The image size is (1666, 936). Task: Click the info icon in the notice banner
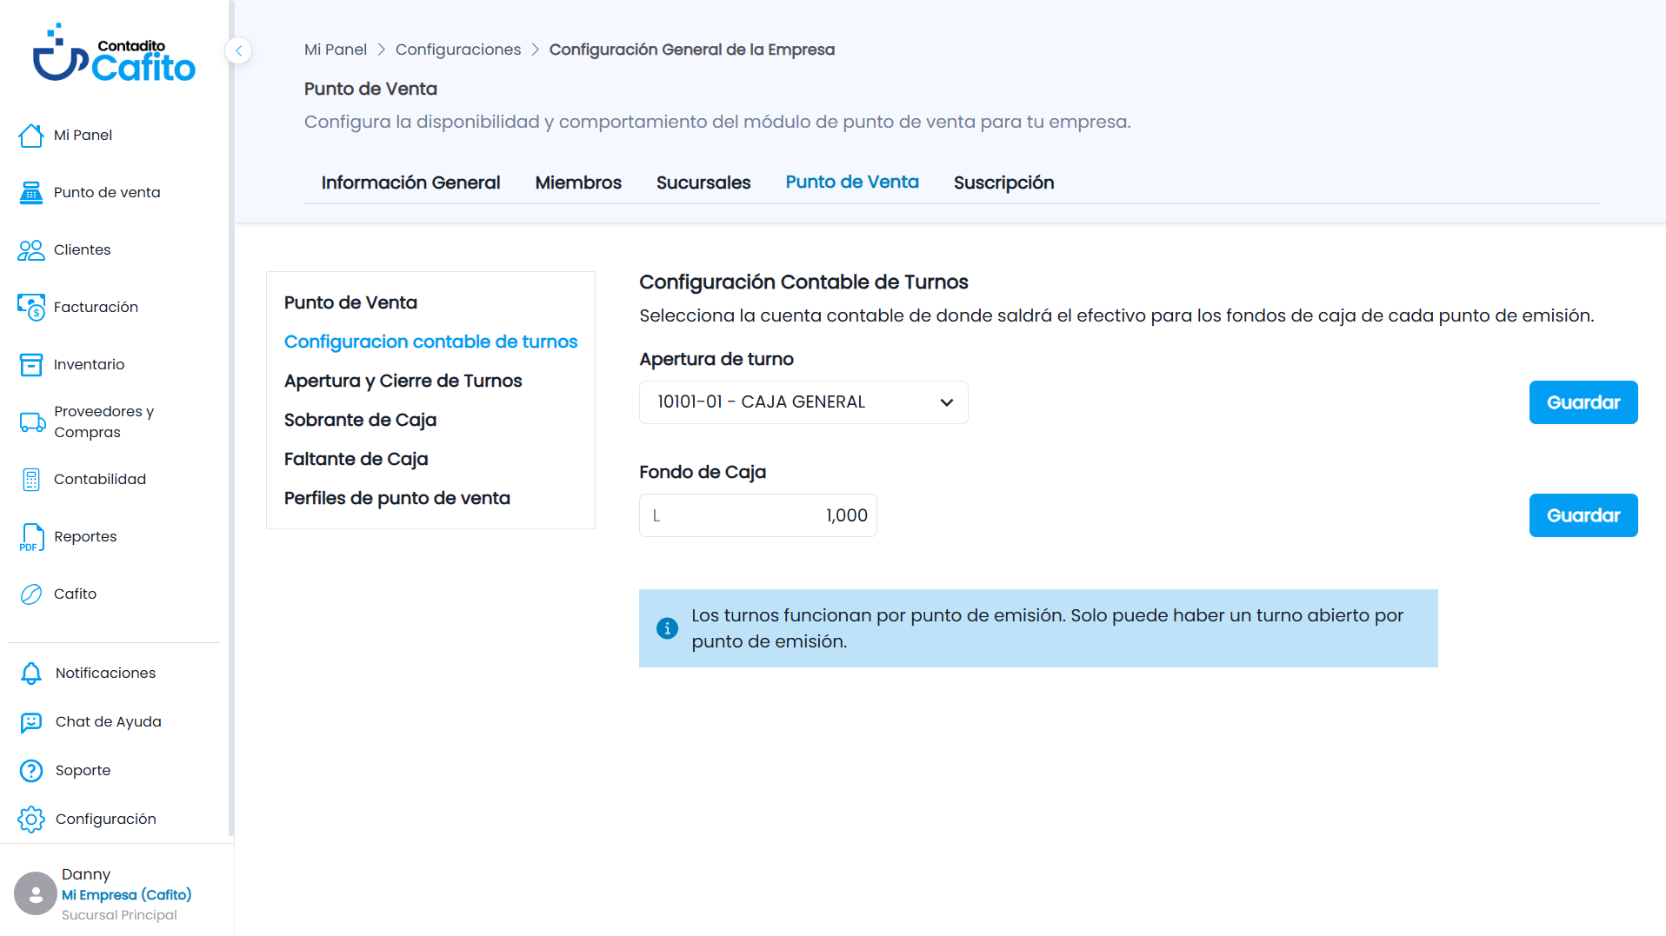[667, 627]
